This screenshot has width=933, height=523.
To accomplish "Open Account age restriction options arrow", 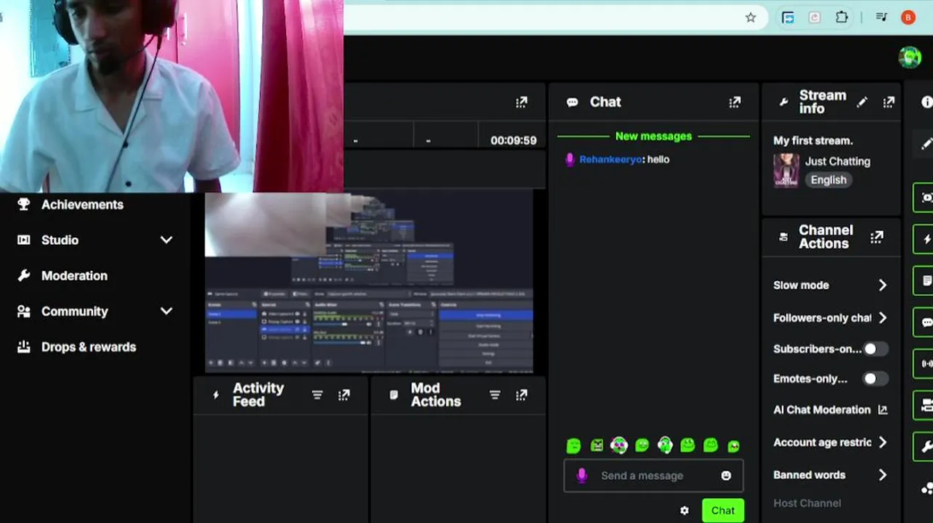I will (882, 442).
